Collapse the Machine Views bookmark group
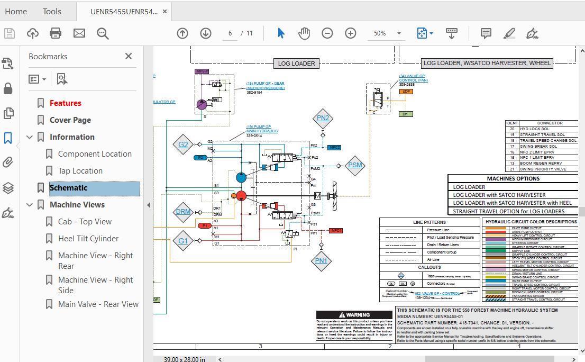The image size is (585, 362). (x=30, y=205)
